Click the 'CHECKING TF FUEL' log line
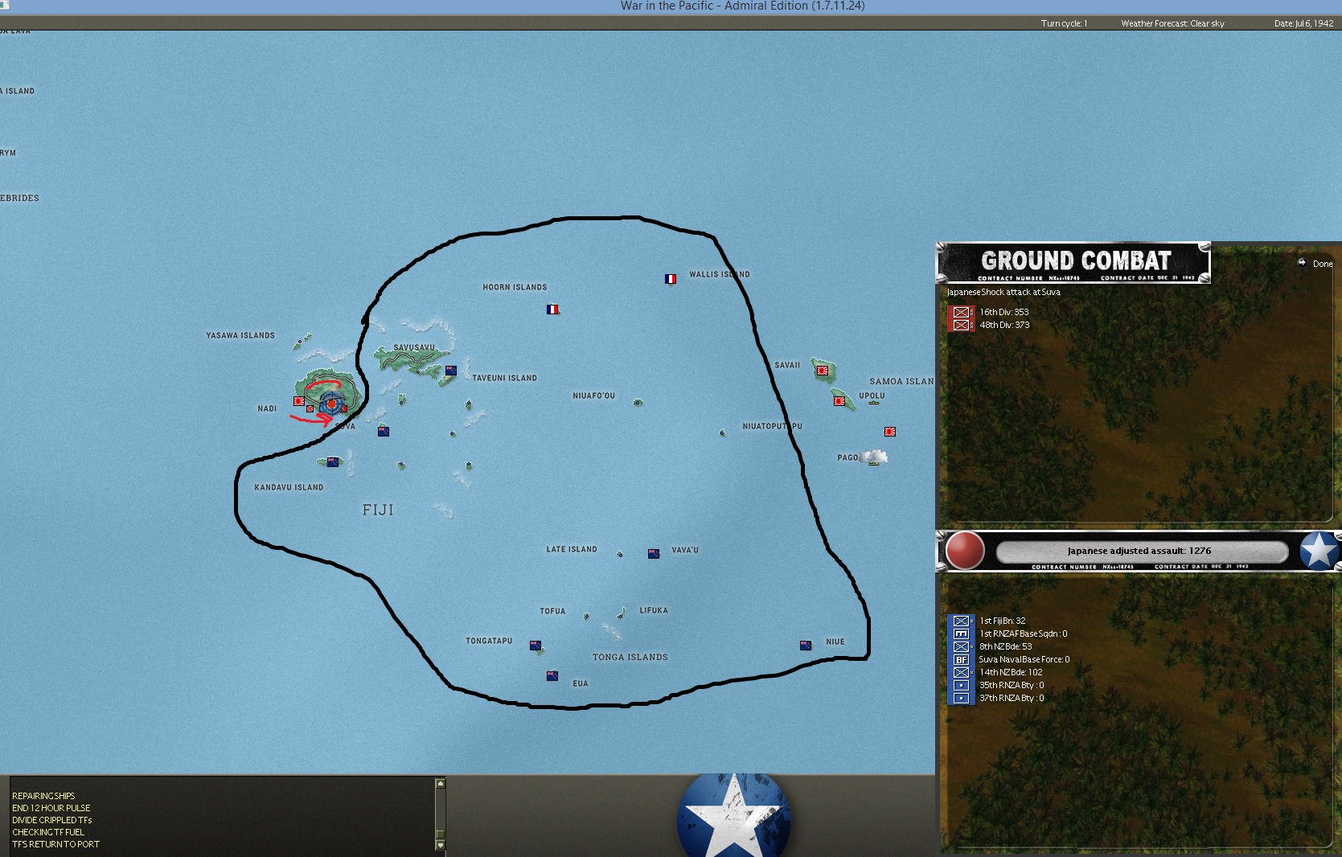Viewport: 1342px width, 857px height. pyautogui.click(x=48, y=832)
